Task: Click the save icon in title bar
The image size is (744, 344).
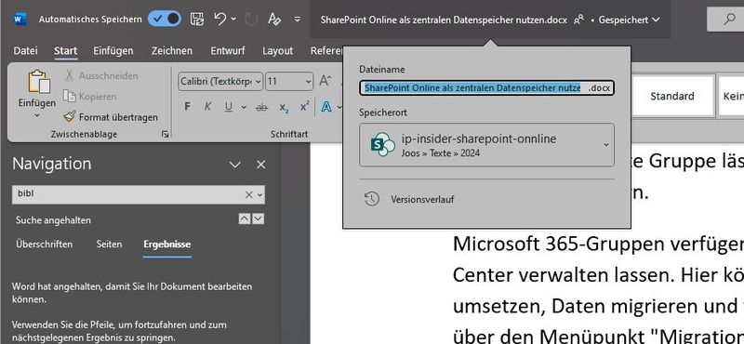Action: (x=197, y=19)
